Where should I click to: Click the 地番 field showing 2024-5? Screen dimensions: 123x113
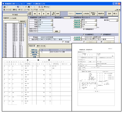(89, 22)
